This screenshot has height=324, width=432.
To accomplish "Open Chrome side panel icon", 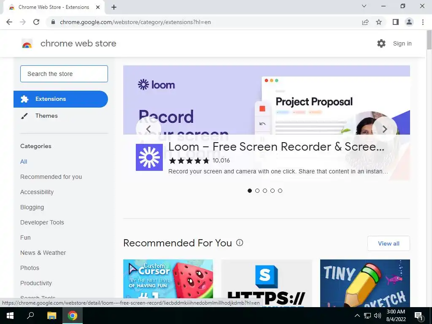I will tap(396, 22).
